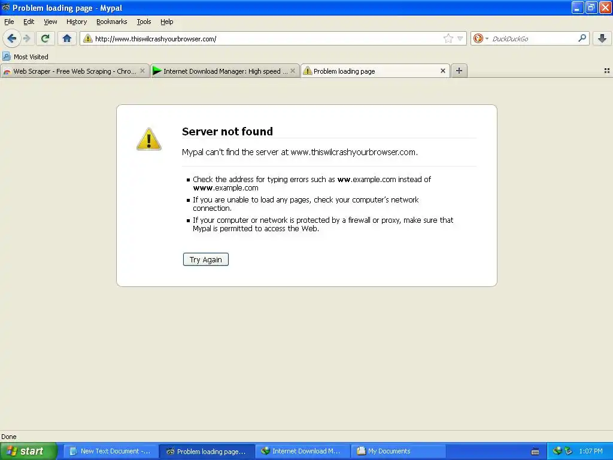
Task: Expand the address bar history dropdown arrow
Action: pos(460,38)
